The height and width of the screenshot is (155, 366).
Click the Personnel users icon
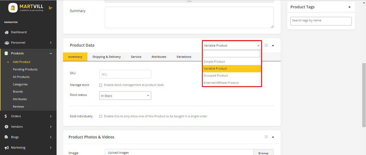pos(7,43)
